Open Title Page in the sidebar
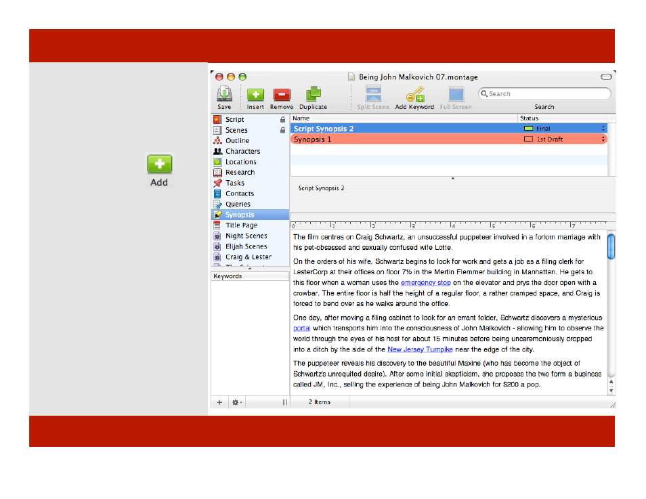Screen dimensions: 646x499 pyautogui.click(x=249, y=225)
